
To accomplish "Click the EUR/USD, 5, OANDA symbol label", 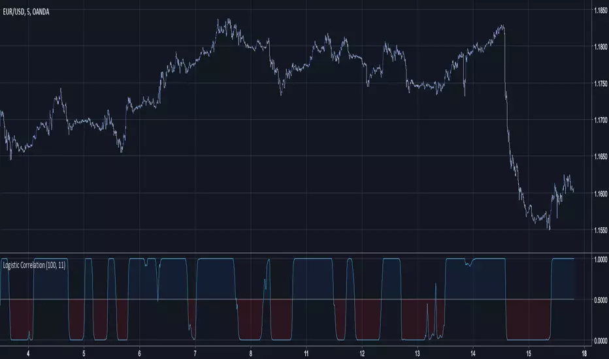I will 26,12.
